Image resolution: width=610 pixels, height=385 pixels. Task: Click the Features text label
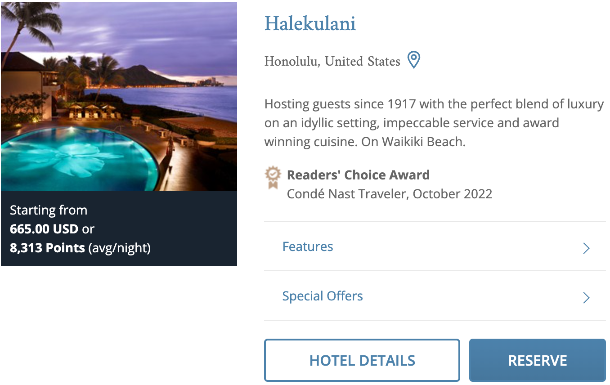[x=308, y=246]
